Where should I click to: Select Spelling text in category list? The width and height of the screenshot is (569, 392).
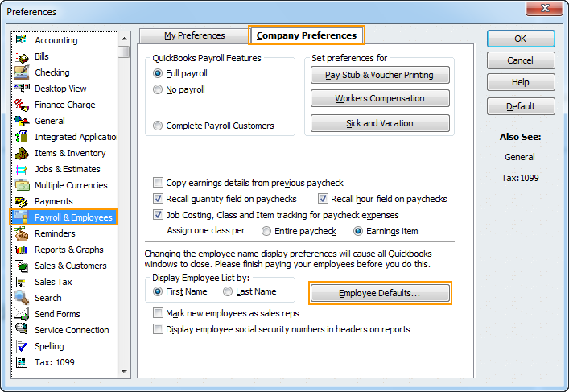point(49,346)
